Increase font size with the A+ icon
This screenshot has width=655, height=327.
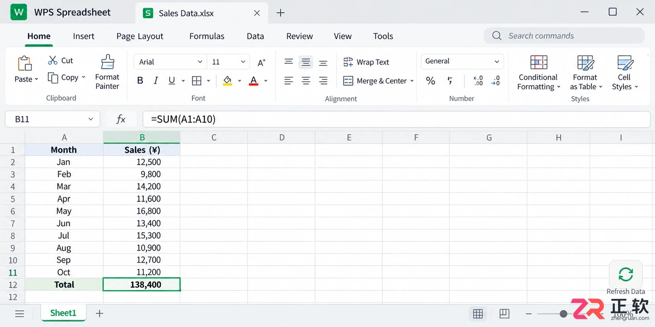[262, 62]
